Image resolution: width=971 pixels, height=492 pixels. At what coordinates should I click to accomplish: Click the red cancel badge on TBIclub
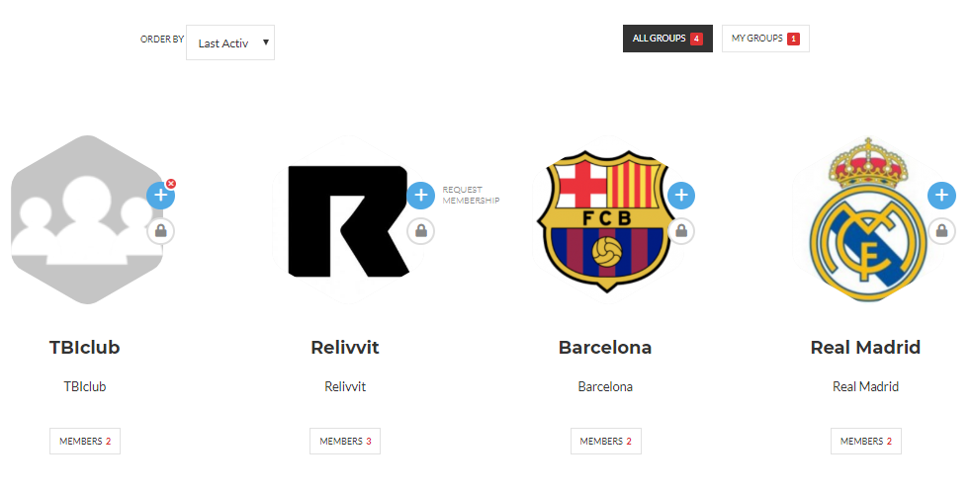(171, 184)
